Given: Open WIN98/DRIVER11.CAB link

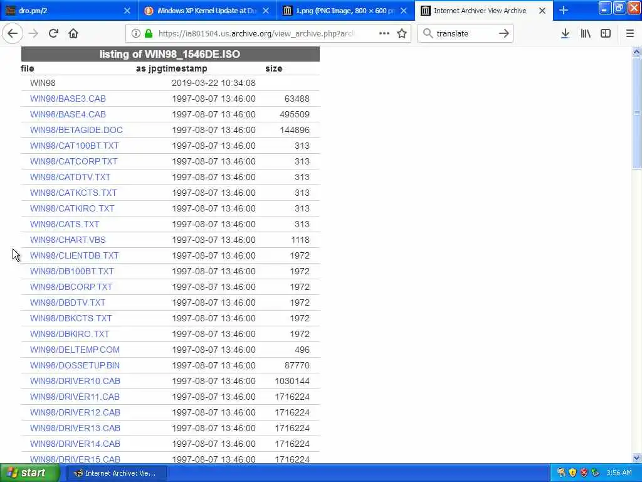Looking at the screenshot, I should point(75,397).
